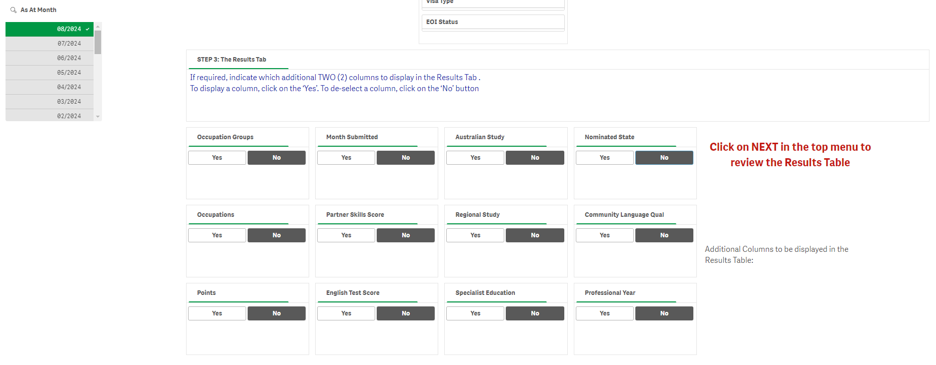Viewport: 936px width, 365px height.
Task: Turn on Partner Skills Score column
Action: coord(346,235)
